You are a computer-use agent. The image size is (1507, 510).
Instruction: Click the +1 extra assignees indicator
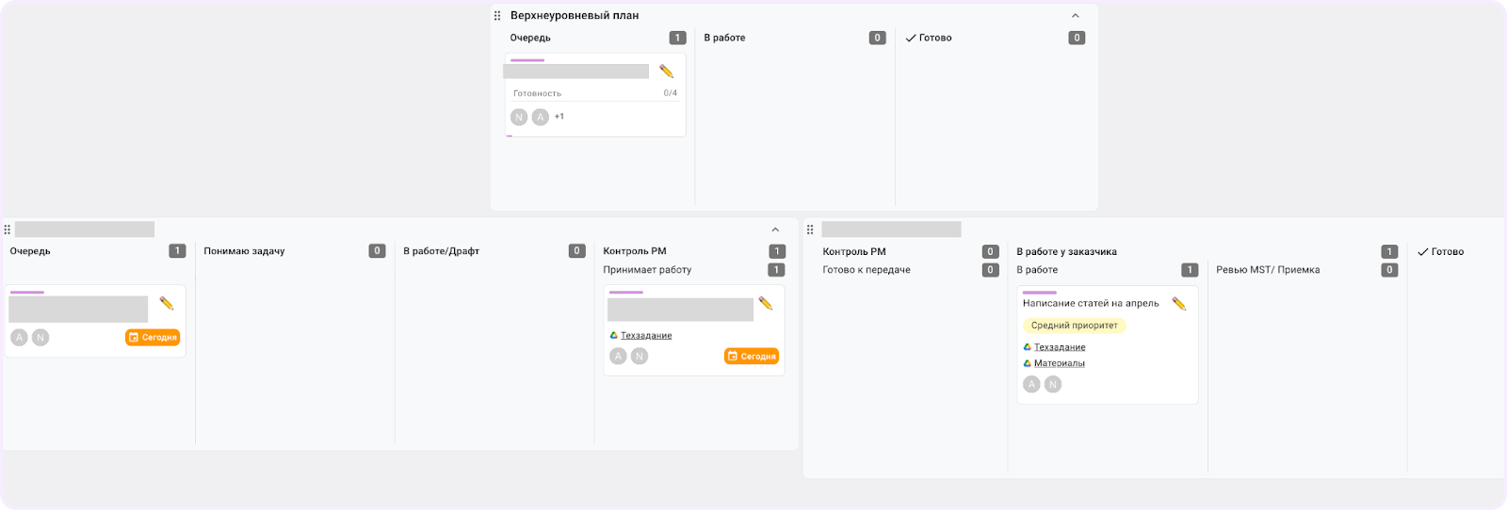(559, 117)
